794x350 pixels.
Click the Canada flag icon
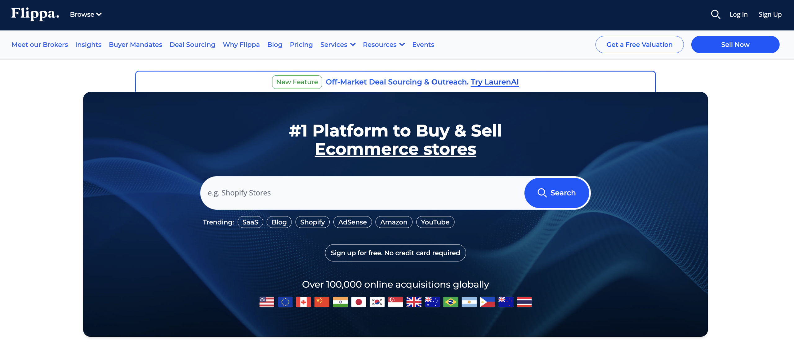[x=304, y=302]
